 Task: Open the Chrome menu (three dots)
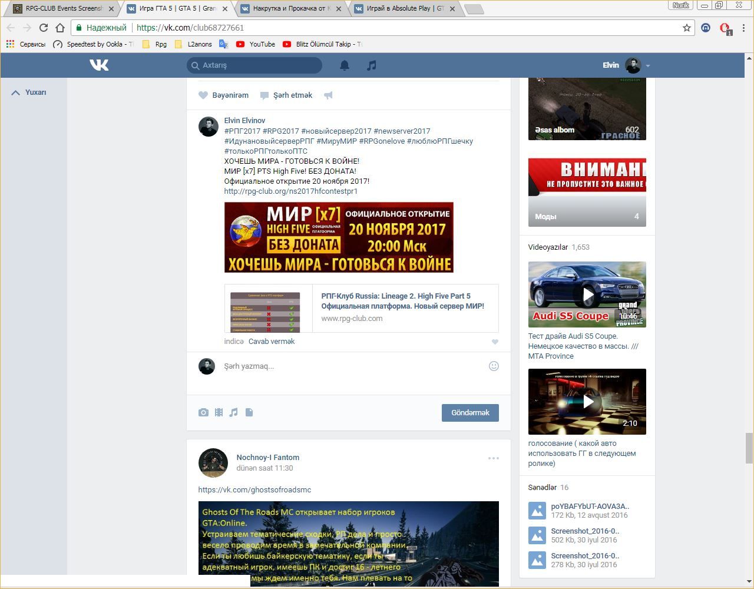[744, 28]
